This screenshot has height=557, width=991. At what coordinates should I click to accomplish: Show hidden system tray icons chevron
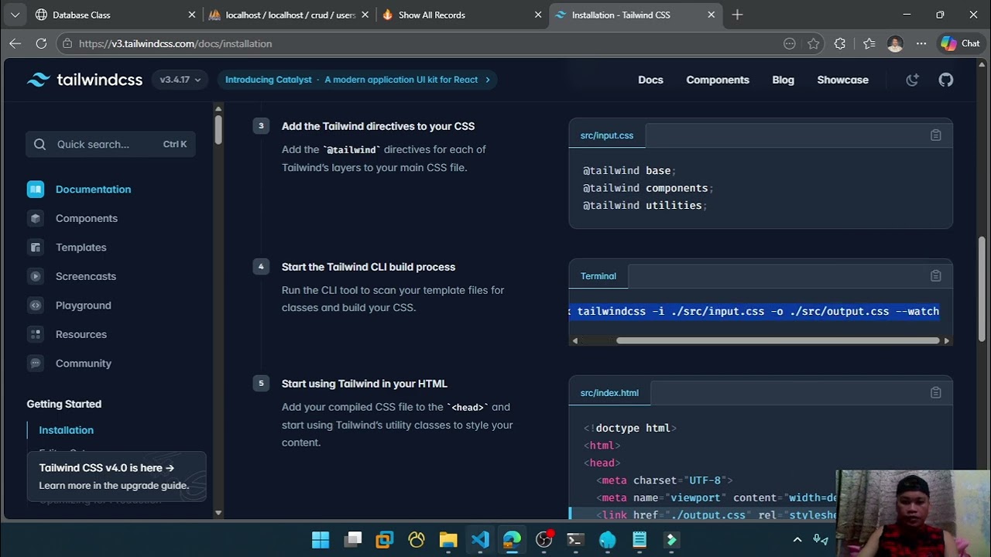(797, 539)
